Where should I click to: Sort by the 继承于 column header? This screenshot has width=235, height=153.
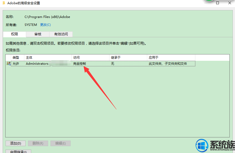[x=128, y=58]
